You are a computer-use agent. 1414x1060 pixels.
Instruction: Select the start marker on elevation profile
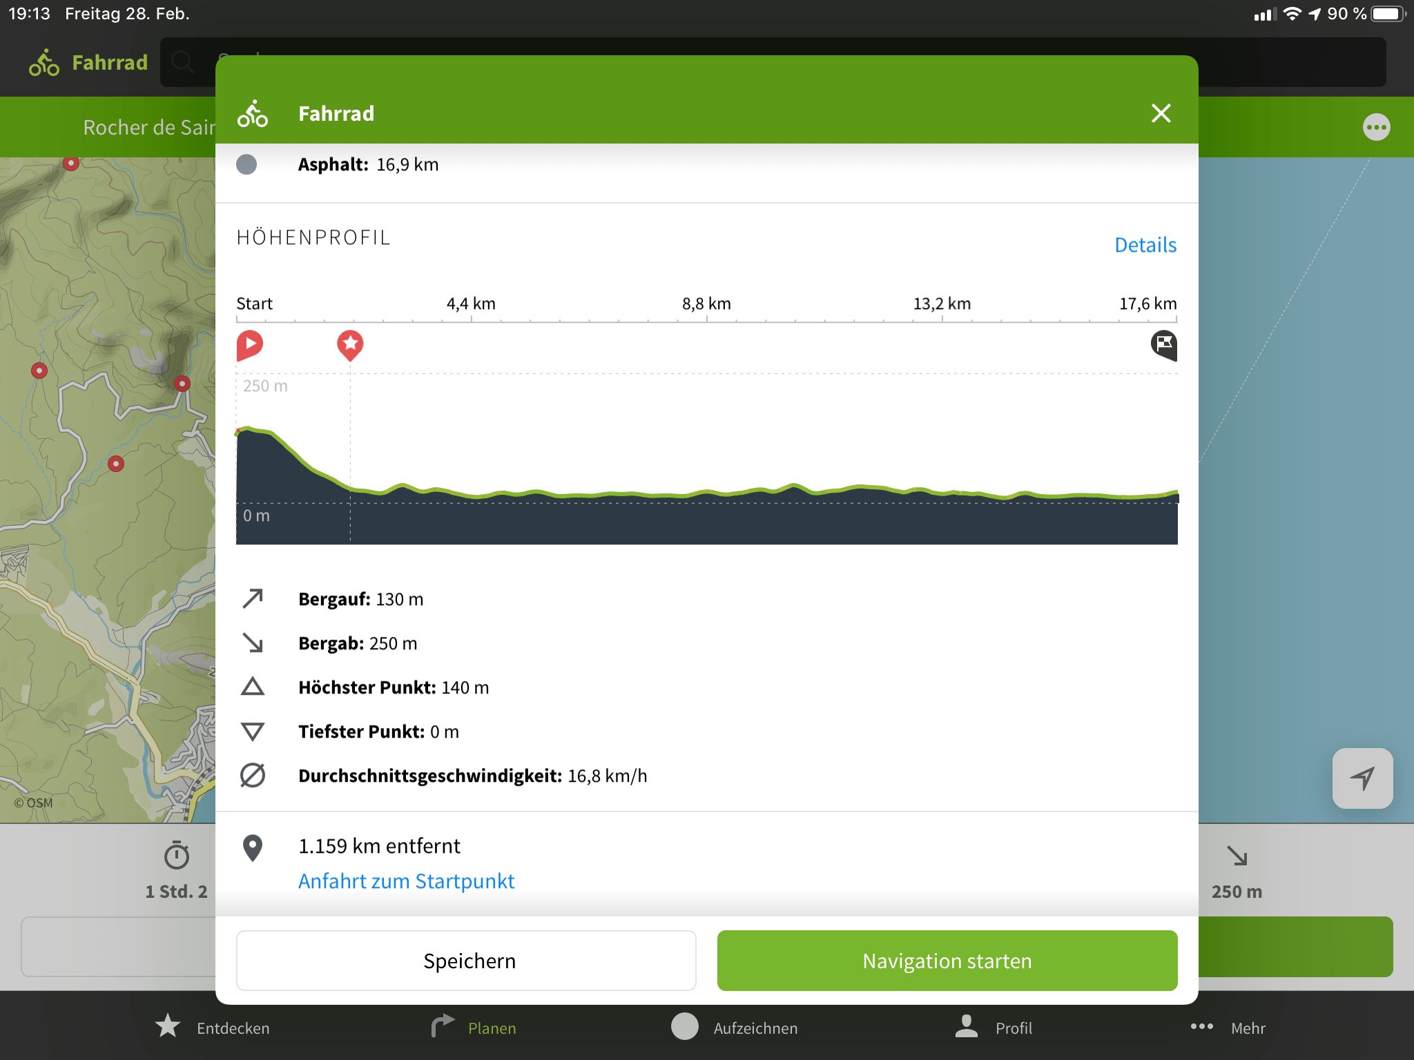tap(250, 345)
